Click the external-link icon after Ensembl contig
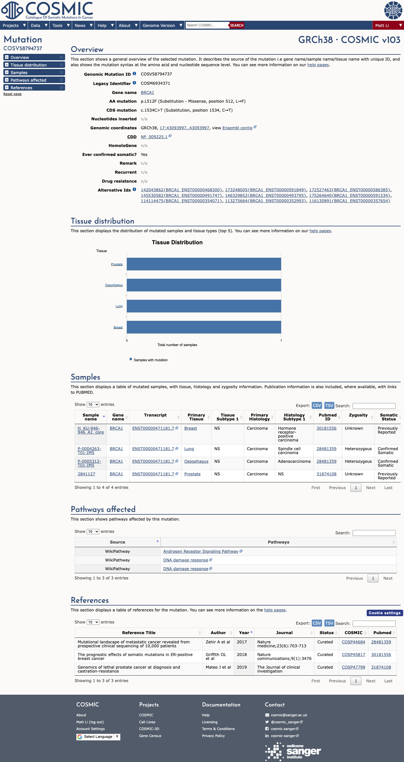404x762 pixels. pos(255,127)
